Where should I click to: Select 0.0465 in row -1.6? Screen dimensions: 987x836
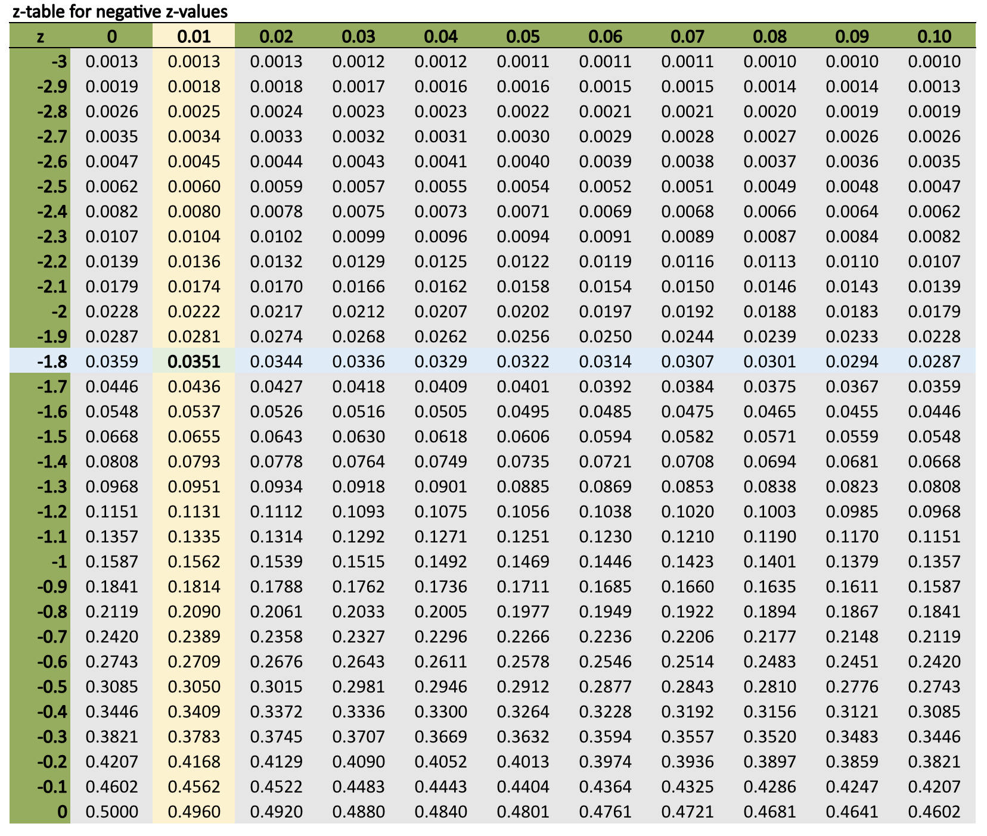tap(769, 411)
